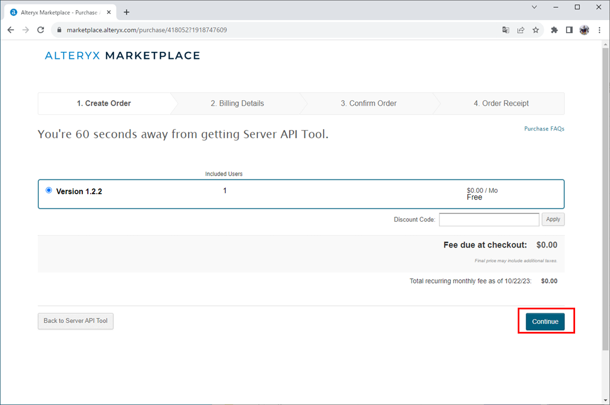Screen dimensions: 610x405
Task: Open Chrome's three-dot menu
Action: [599, 30]
